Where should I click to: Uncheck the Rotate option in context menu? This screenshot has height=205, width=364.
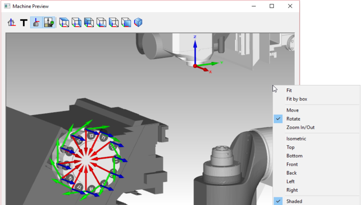293,119
